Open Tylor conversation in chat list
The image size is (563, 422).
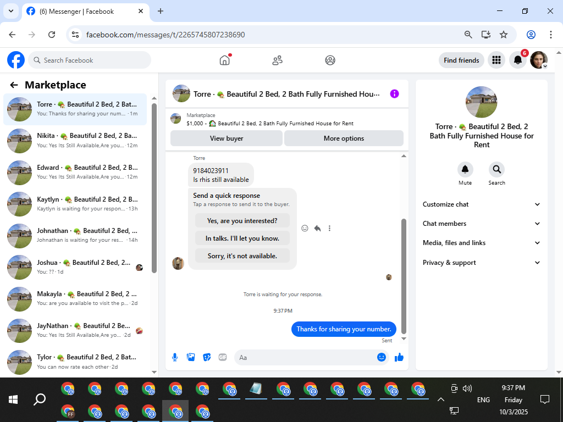tap(75, 362)
